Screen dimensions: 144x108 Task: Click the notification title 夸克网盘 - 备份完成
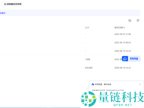point(103,84)
